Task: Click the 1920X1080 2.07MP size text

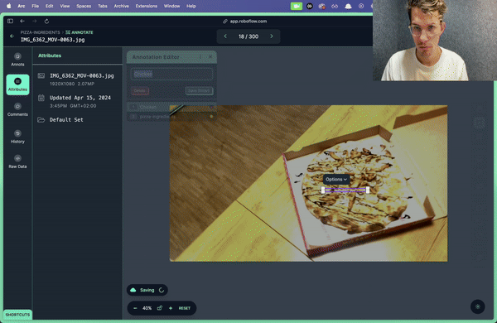Action: pyautogui.click(x=72, y=84)
